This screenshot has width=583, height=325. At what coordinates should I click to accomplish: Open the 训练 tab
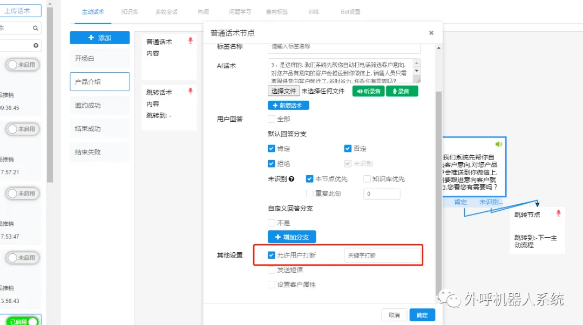point(314,12)
